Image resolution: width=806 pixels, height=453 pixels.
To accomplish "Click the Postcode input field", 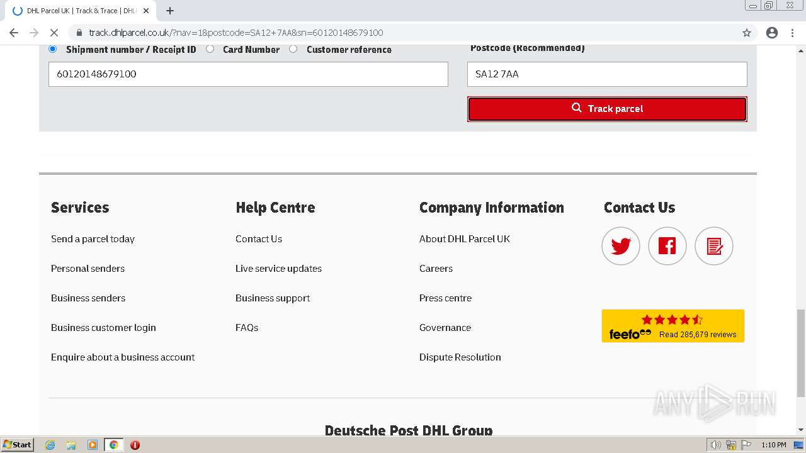I will [x=607, y=74].
